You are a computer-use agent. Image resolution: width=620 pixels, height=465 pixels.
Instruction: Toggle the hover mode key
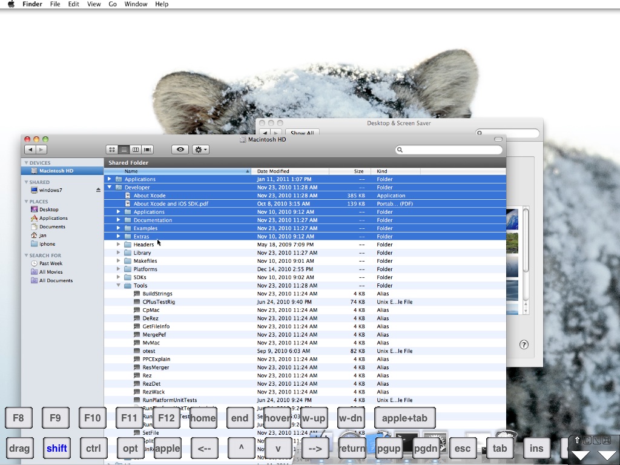click(x=277, y=418)
